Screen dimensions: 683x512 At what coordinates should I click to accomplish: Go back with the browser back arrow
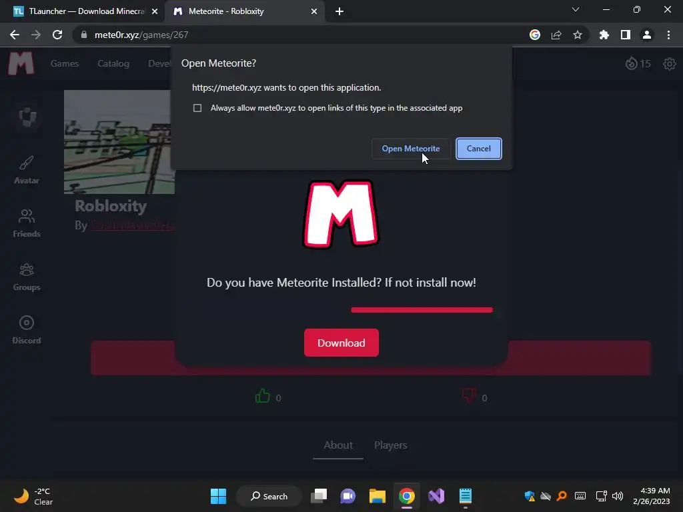point(15,35)
